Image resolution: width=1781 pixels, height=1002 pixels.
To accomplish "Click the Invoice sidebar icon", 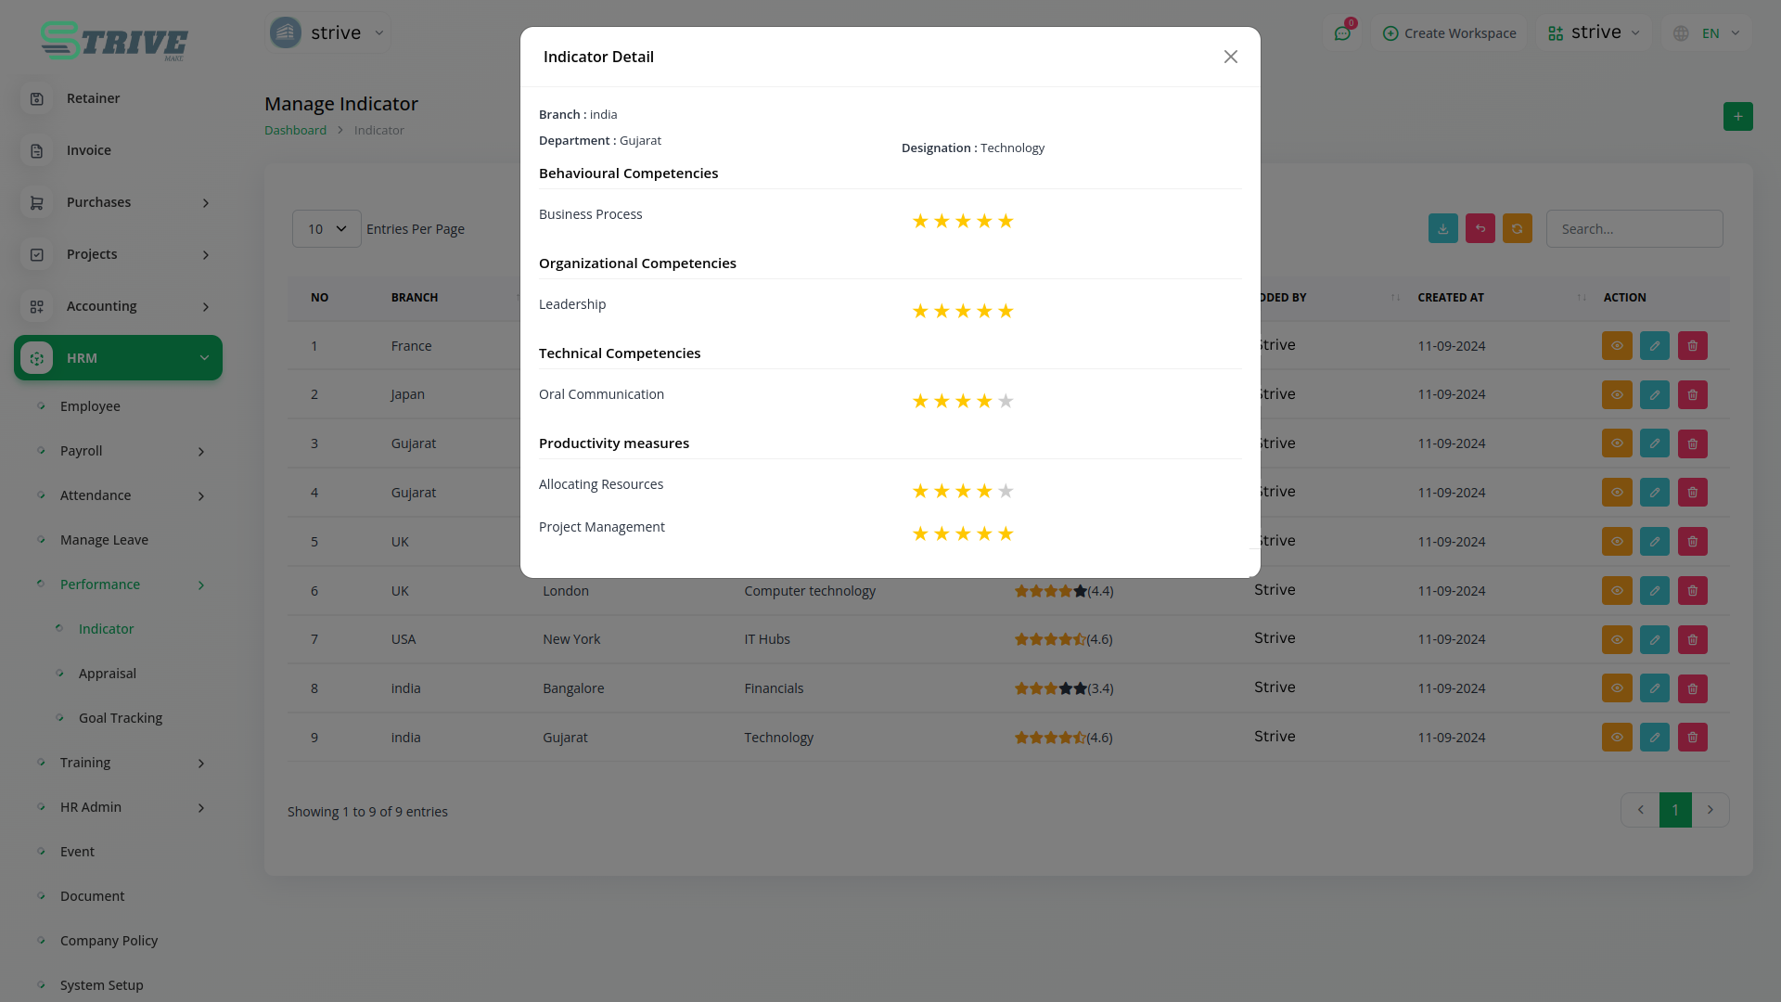I will point(37,150).
